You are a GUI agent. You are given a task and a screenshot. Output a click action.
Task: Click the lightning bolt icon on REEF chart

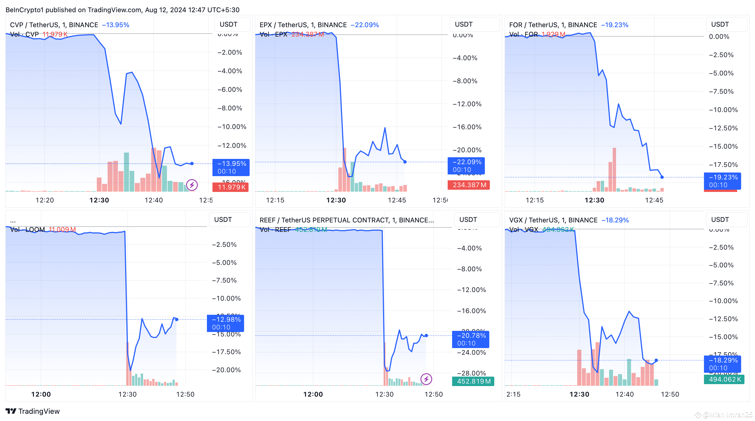(426, 379)
